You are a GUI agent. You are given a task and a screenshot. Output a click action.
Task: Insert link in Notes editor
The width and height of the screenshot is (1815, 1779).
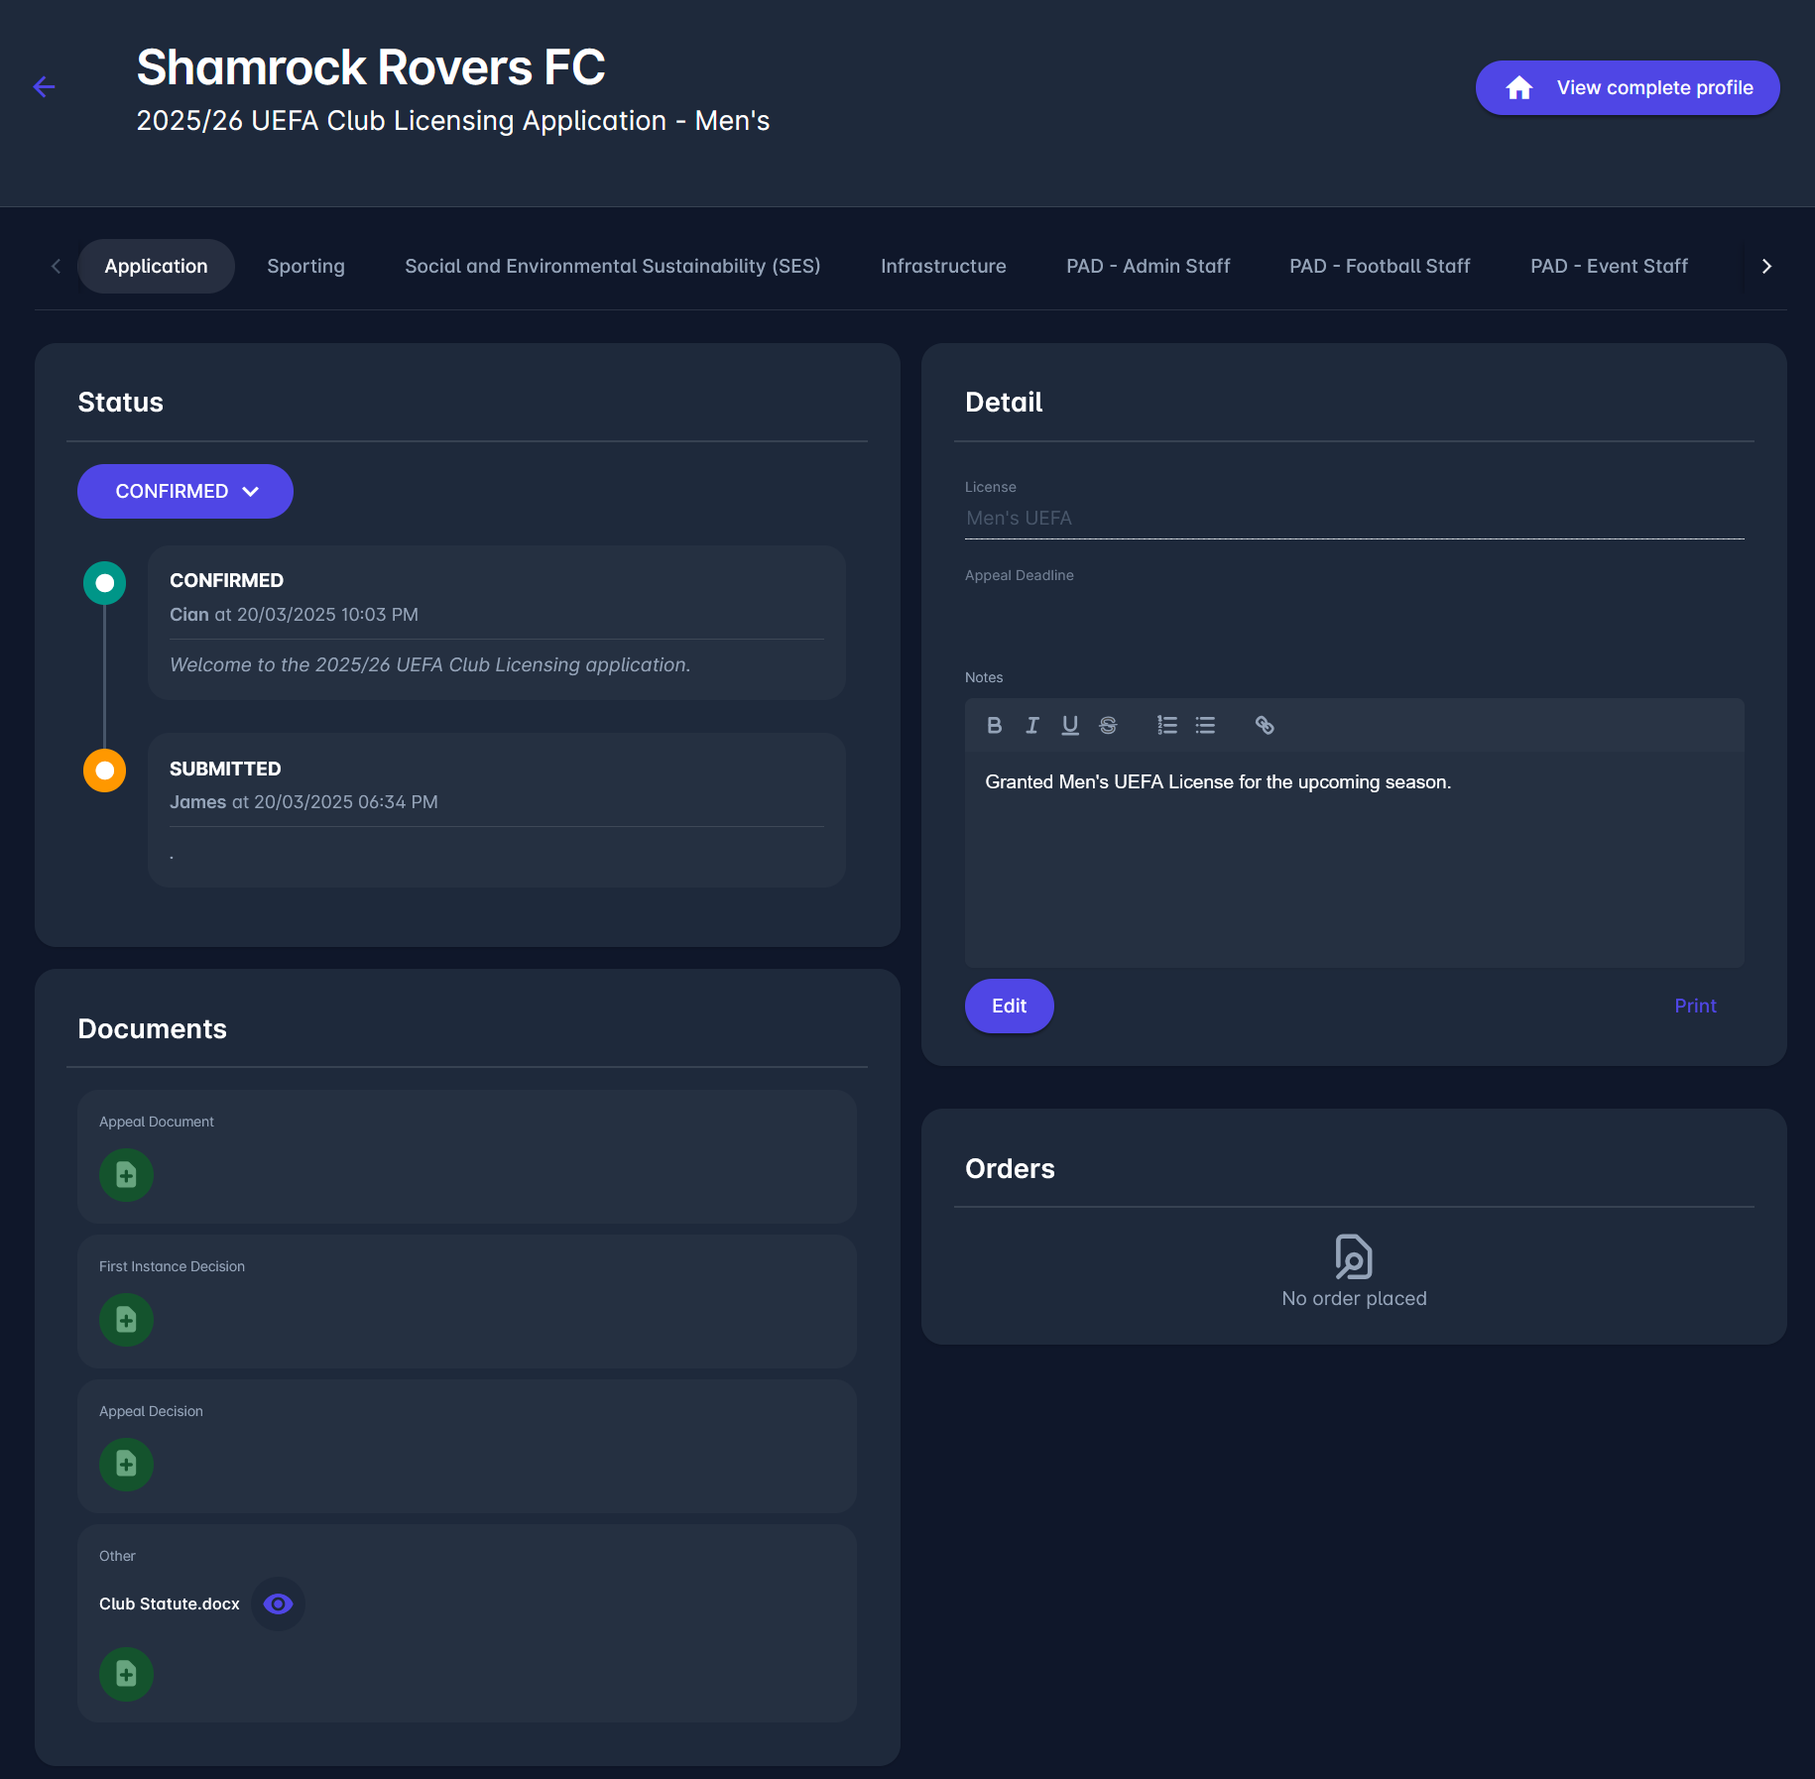pyautogui.click(x=1264, y=725)
